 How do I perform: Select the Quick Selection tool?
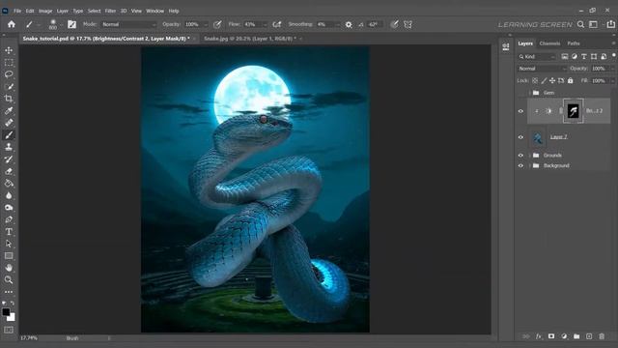(x=9, y=87)
